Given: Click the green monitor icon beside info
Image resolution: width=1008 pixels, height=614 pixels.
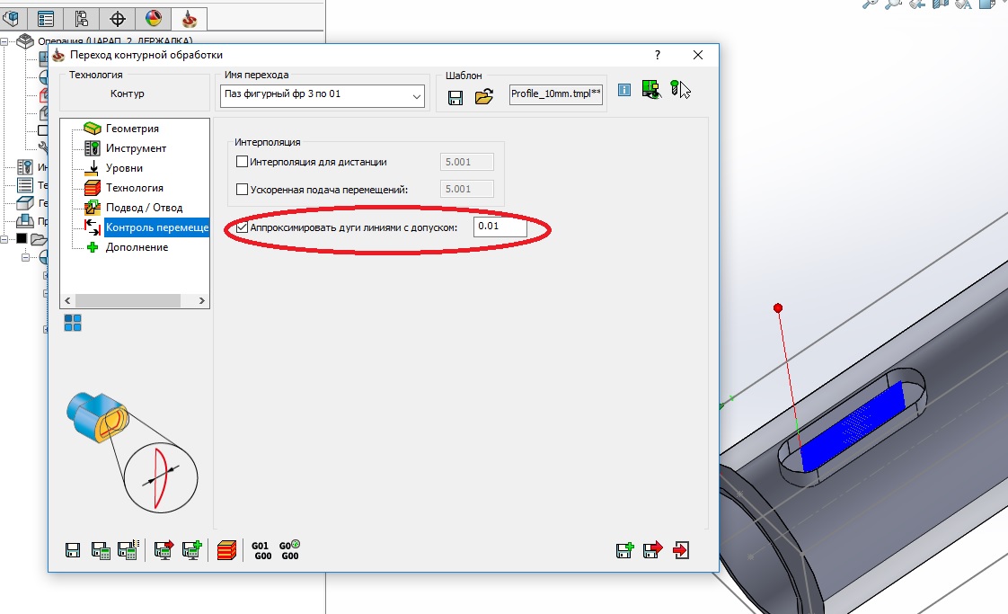Looking at the screenshot, I should pyautogui.click(x=650, y=90).
